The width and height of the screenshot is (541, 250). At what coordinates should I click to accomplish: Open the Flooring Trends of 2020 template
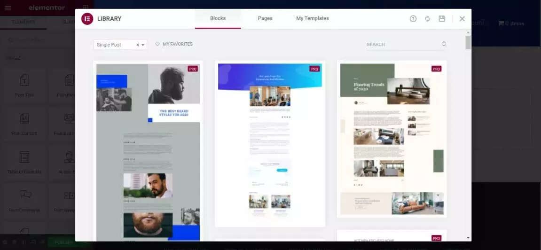click(x=392, y=139)
